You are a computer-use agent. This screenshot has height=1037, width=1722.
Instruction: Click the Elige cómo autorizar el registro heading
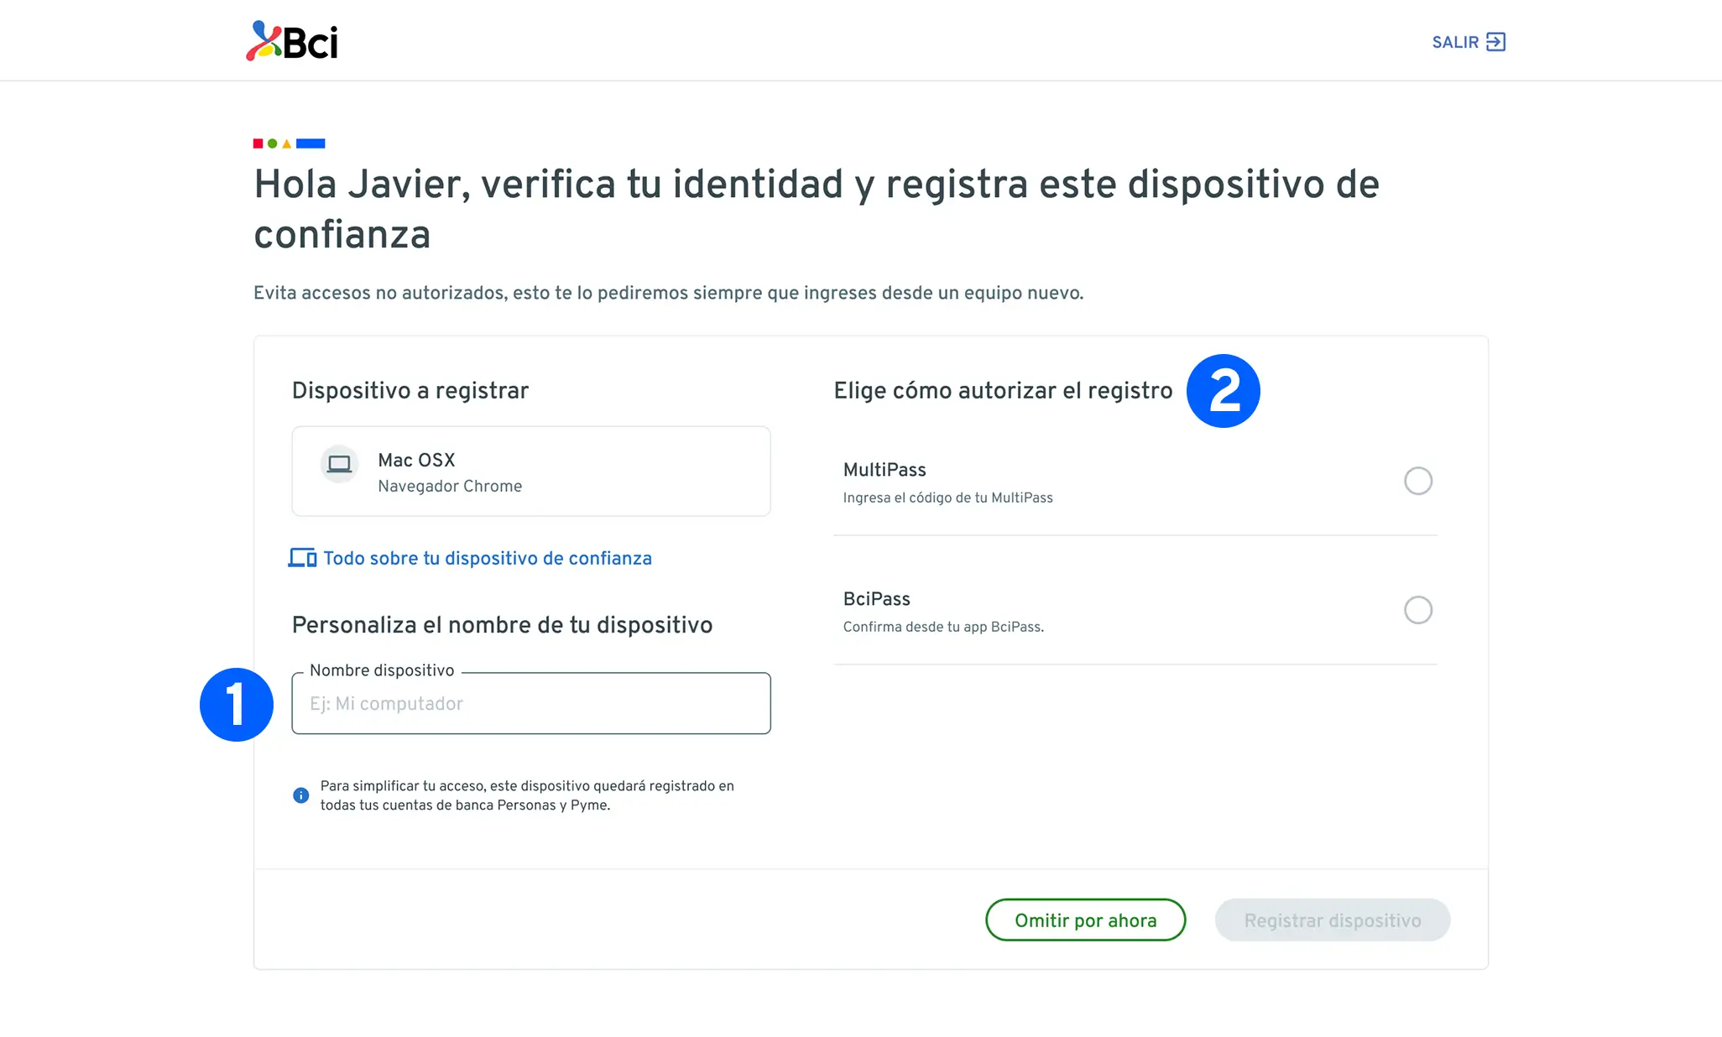[x=1003, y=391]
